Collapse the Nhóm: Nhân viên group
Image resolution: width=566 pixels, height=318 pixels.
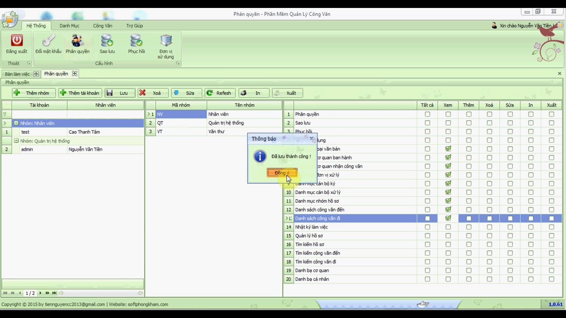16,123
